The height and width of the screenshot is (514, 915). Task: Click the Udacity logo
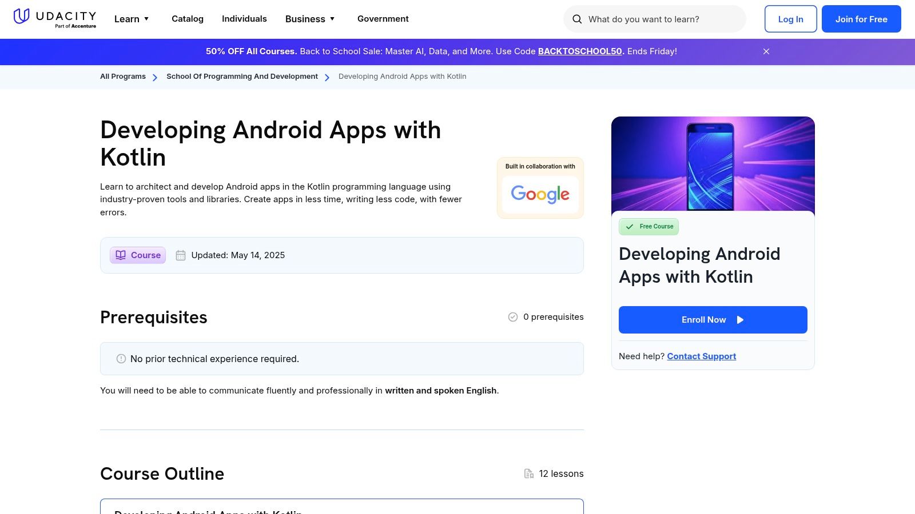[x=55, y=18]
